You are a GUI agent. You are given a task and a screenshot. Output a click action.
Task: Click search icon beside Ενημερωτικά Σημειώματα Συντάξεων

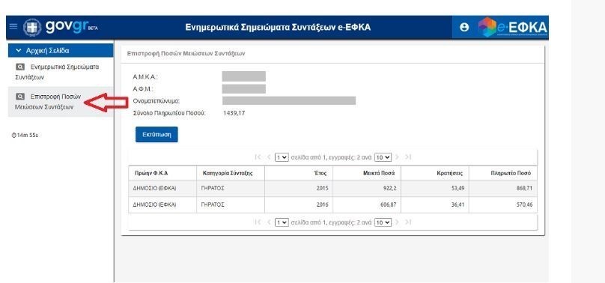(20, 67)
